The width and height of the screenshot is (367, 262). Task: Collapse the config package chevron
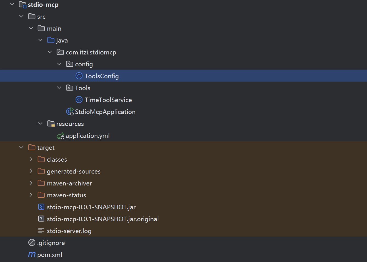[59, 64]
